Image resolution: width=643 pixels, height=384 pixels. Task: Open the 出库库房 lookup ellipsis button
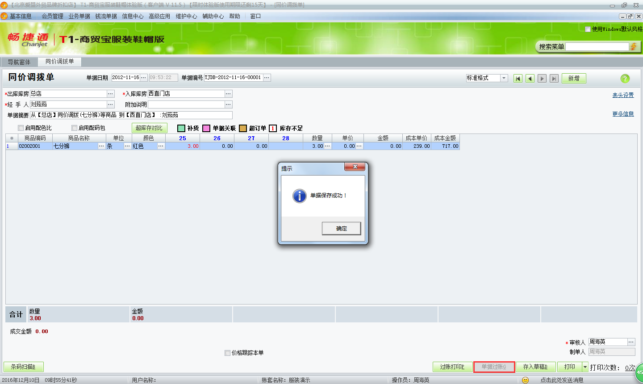[x=110, y=94]
